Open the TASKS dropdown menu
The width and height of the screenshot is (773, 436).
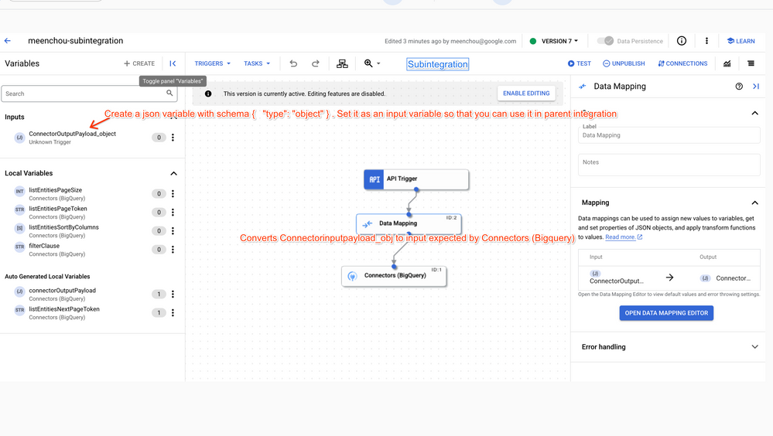coord(257,63)
